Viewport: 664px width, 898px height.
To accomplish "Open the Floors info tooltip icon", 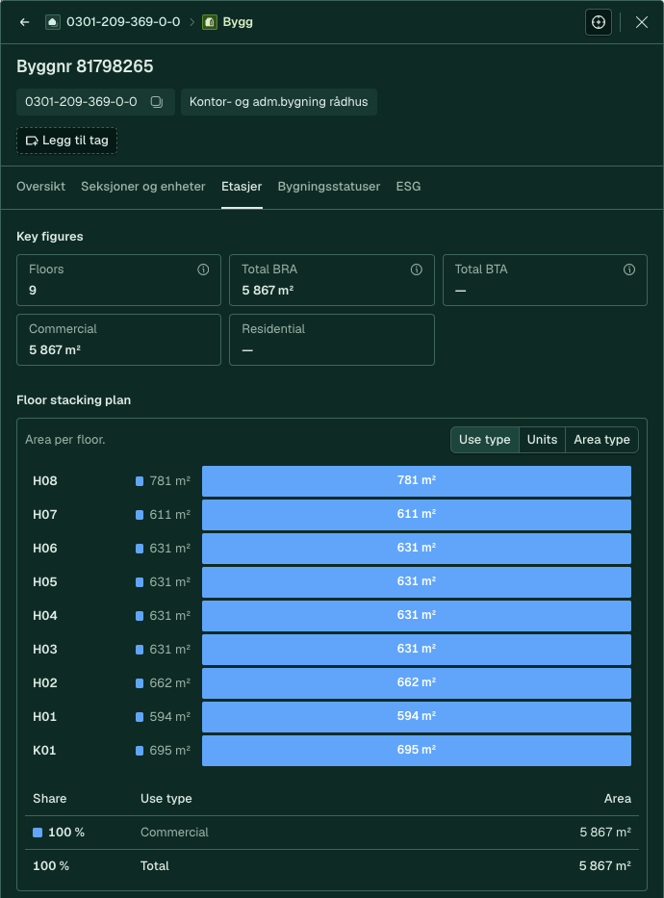I will click(203, 269).
